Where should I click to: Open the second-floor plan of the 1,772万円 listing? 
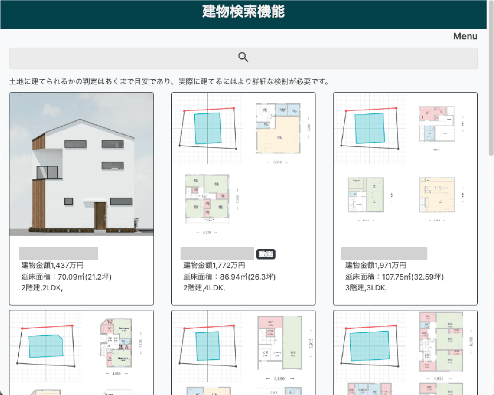point(208,200)
